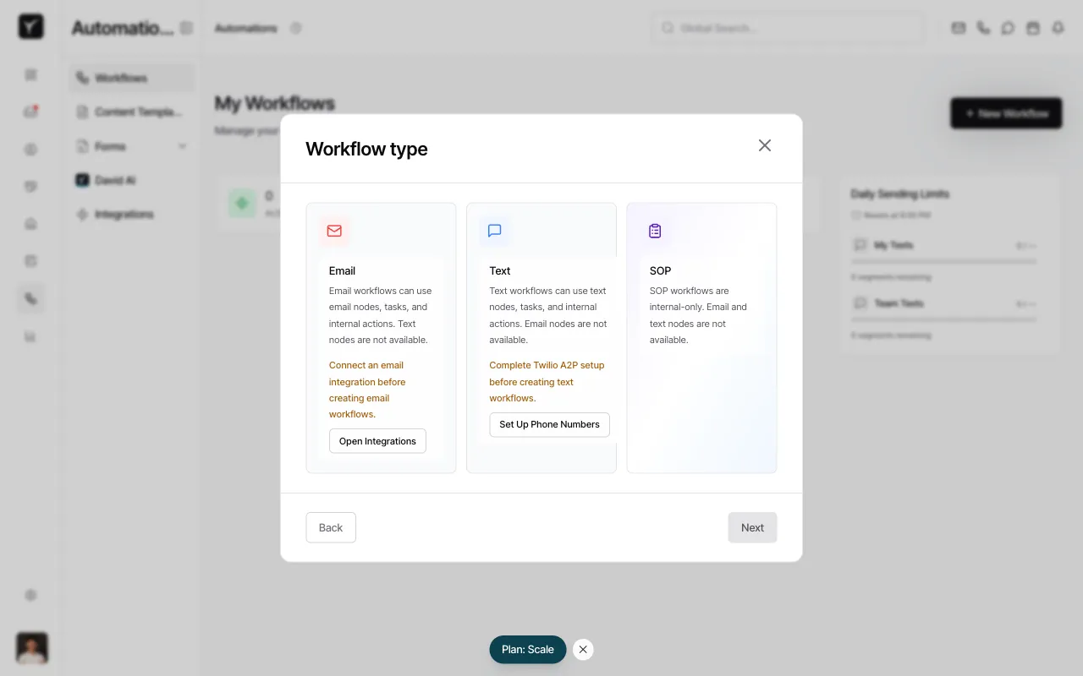Click the SOP clipboard icon
This screenshot has height=676, width=1083.
coord(655,231)
